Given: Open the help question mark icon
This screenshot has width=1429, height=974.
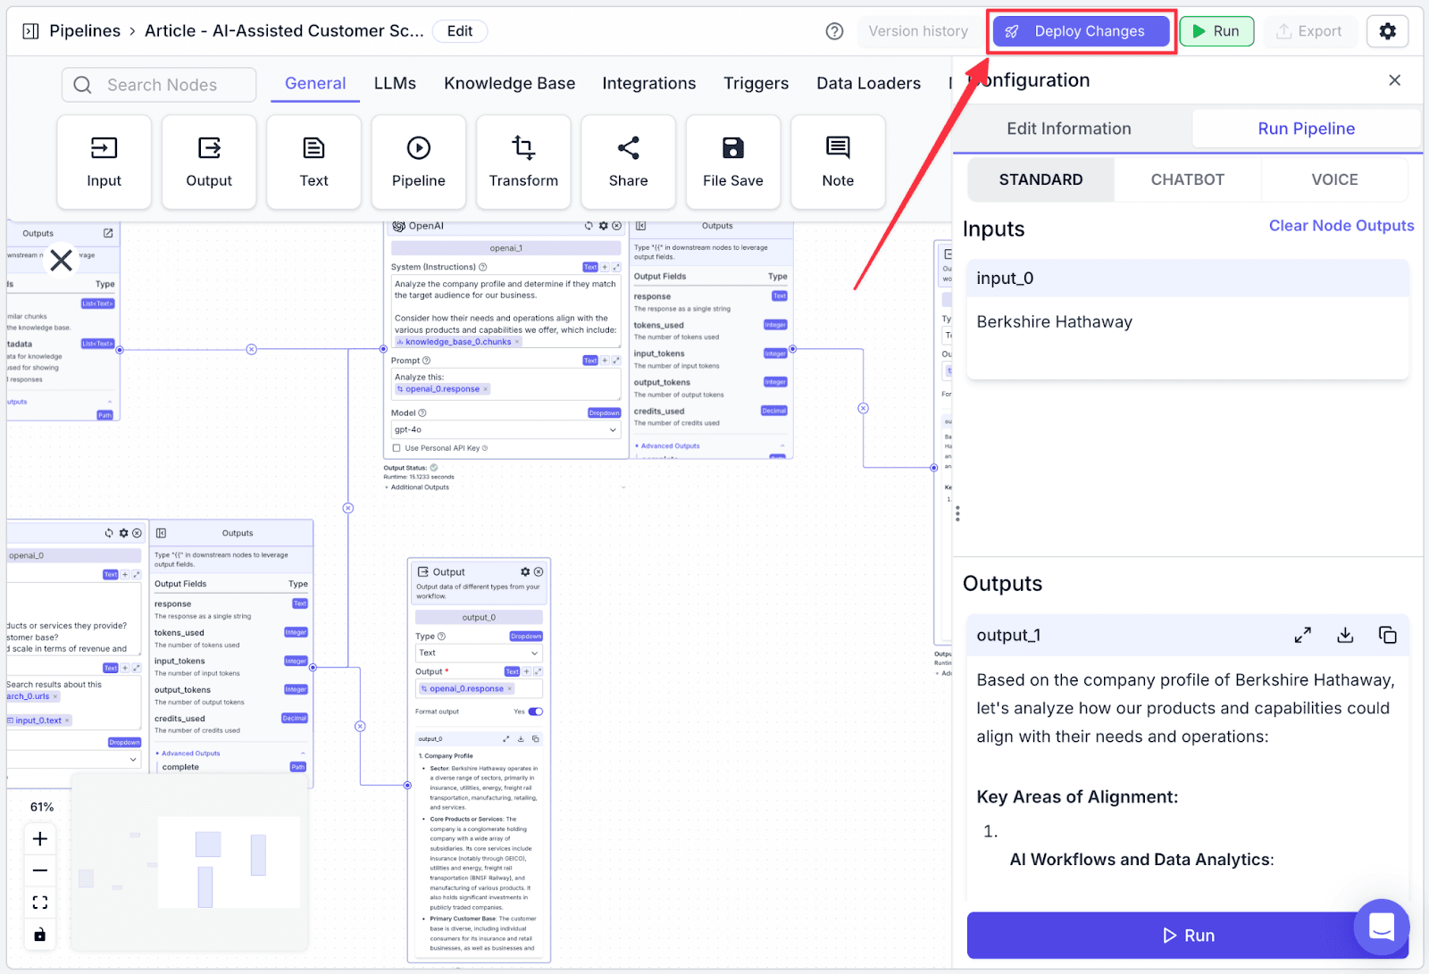Looking at the screenshot, I should tap(834, 31).
